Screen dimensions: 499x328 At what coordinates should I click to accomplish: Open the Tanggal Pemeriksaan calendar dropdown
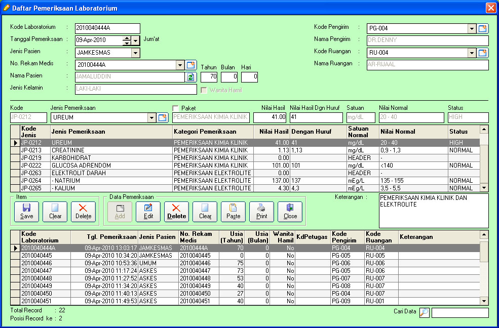coord(136,40)
